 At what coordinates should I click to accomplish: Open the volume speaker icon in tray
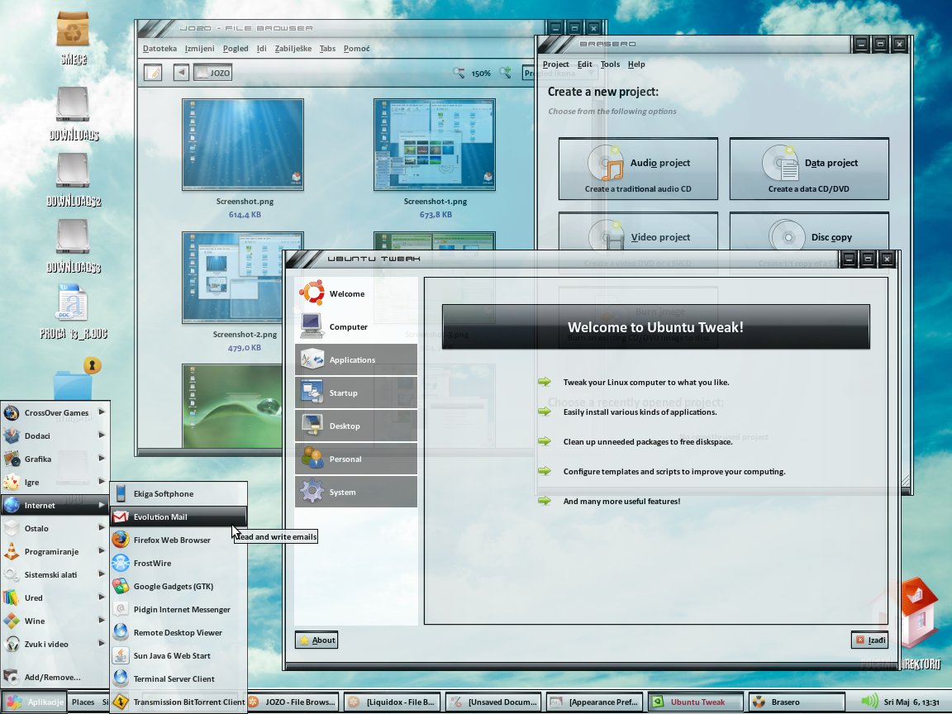click(869, 702)
